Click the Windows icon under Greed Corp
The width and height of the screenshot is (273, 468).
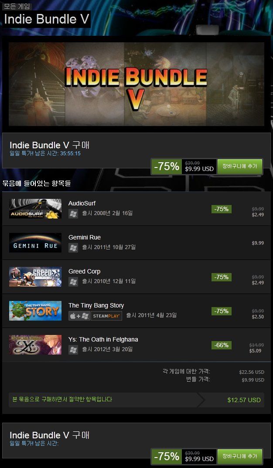tap(73, 281)
